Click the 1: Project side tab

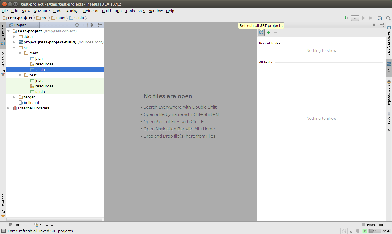coord(3,35)
